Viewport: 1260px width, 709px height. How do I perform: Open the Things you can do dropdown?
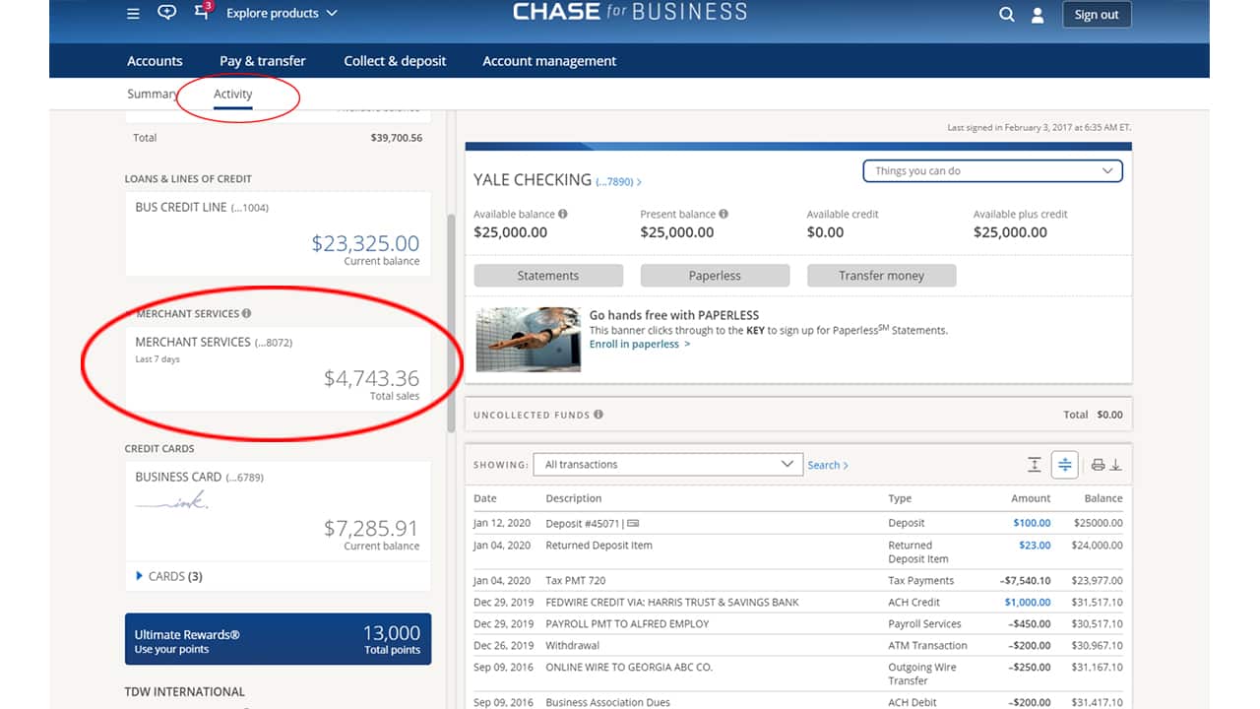click(x=992, y=170)
